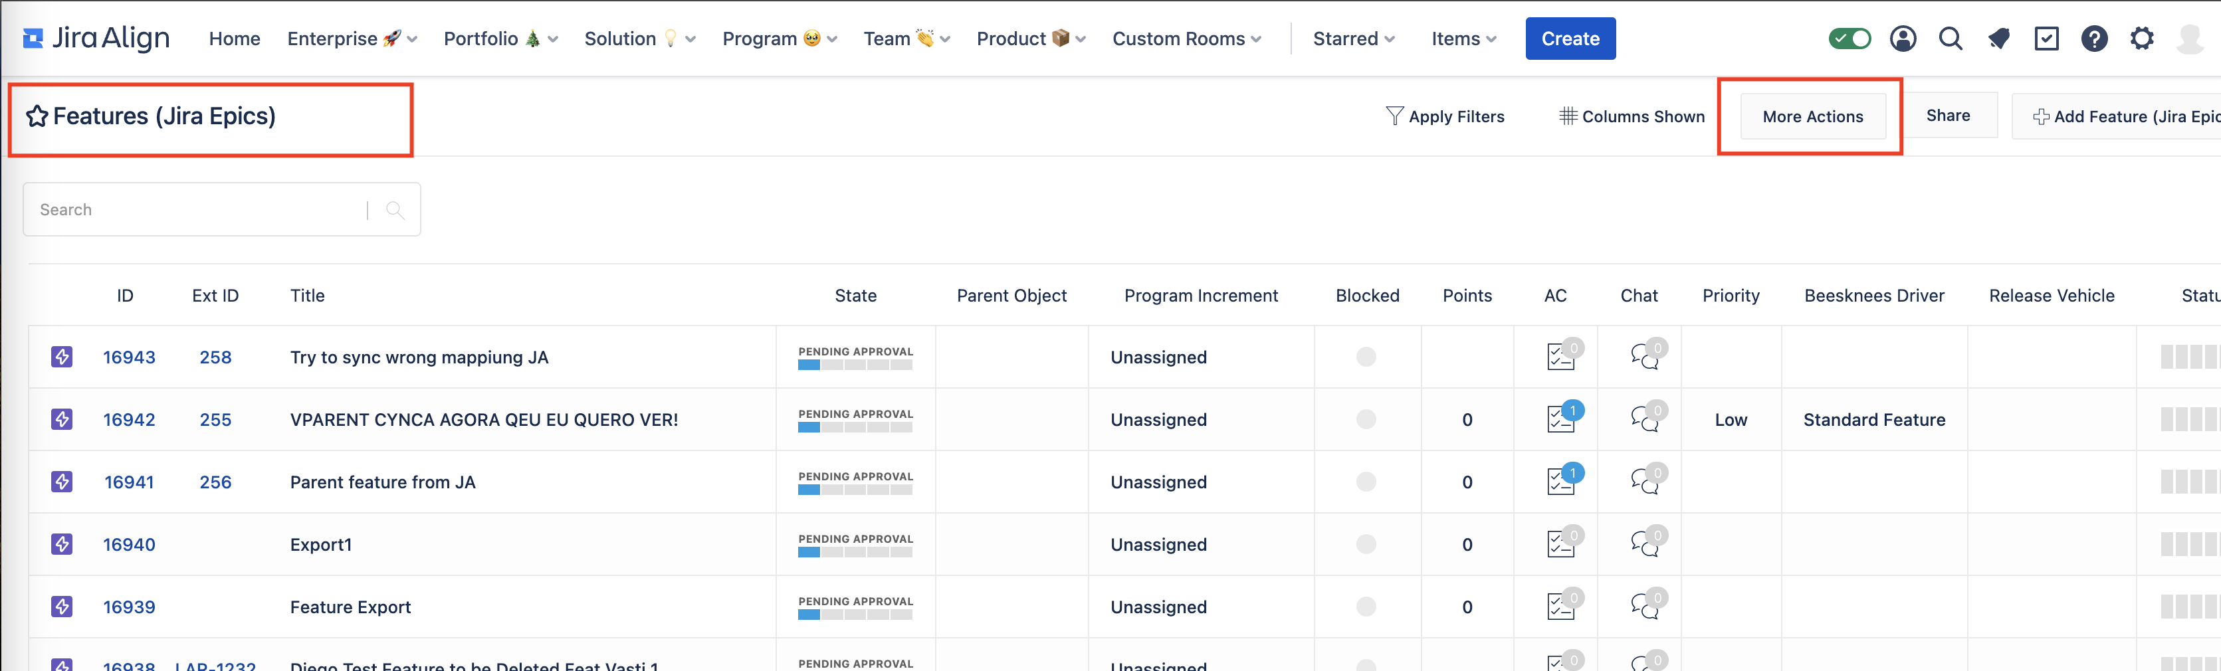This screenshot has width=2221, height=671.
Task: Toggle blocked indicator for feature 16939
Action: click(x=1366, y=607)
